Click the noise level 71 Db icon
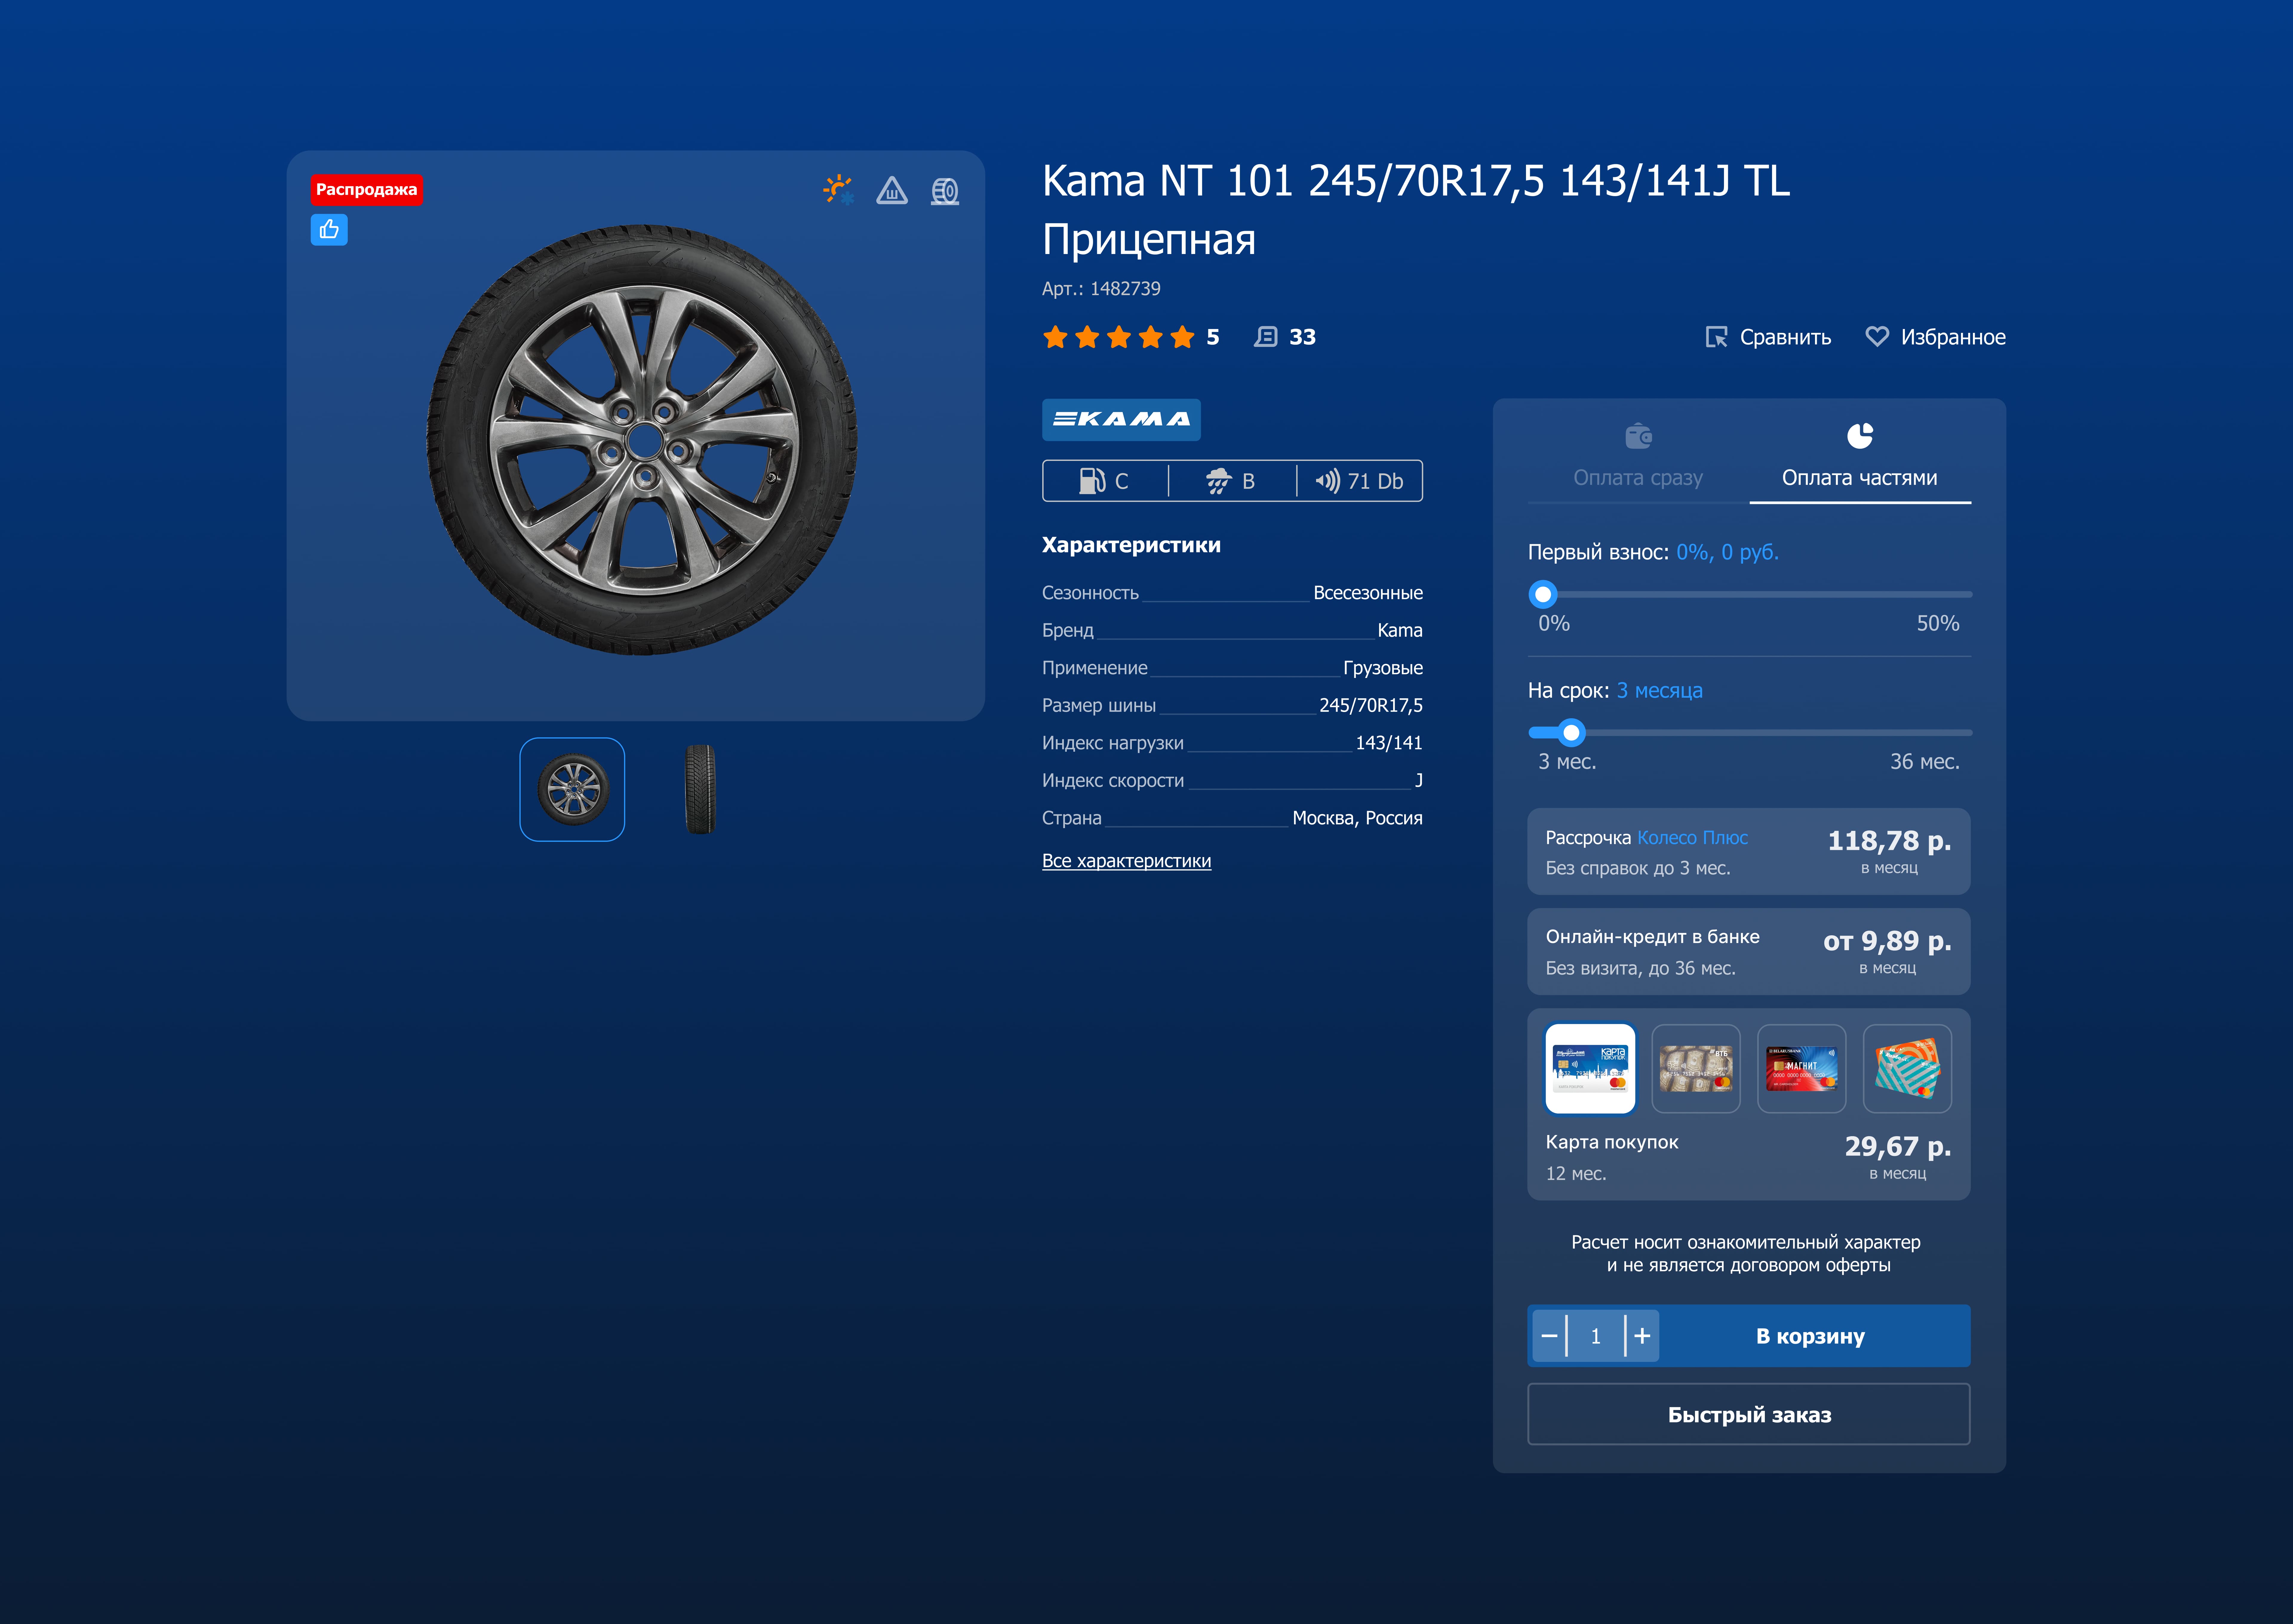2293x1624 pixels. click(x=1327, y=481)
